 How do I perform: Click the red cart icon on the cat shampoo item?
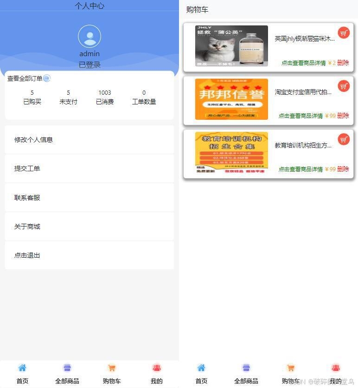(344, 33)
